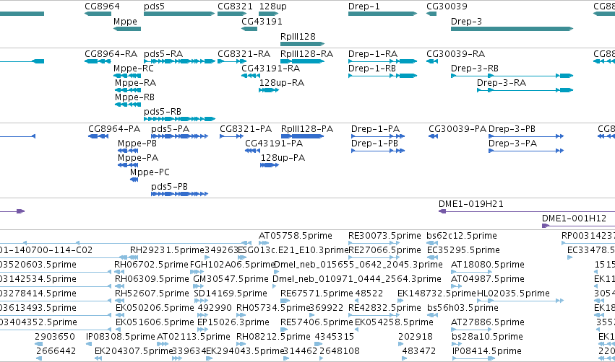Click the EC35295.5prime EST glyph
This screenshot has height=362, width=615.
(x=432, y=257)
